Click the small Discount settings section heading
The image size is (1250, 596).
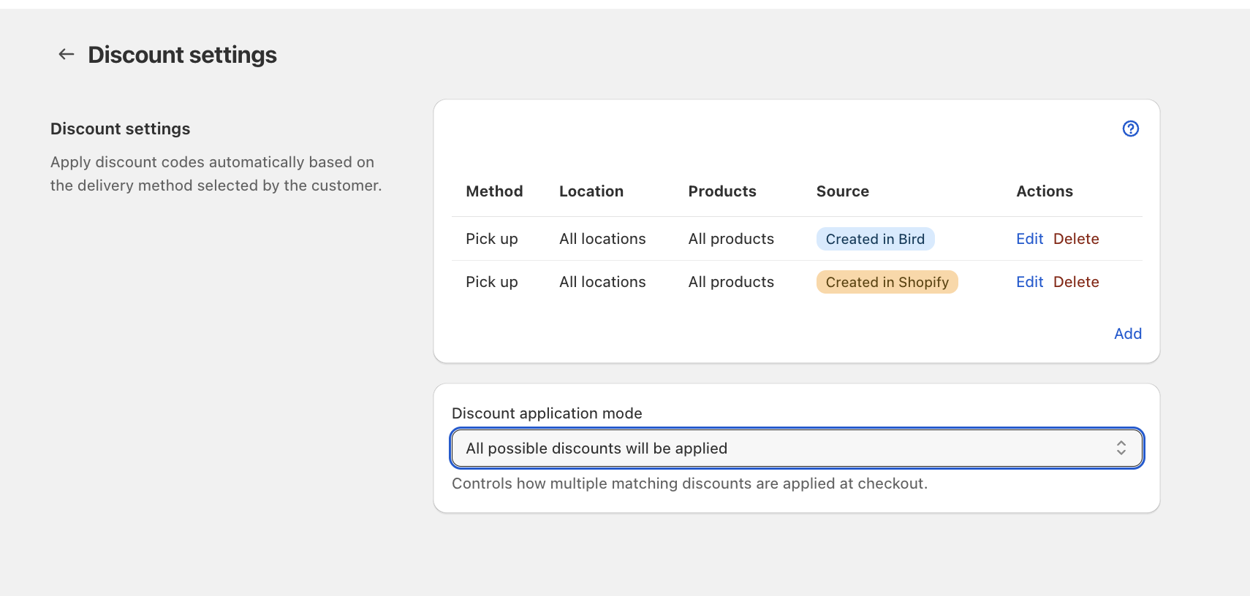120,129
